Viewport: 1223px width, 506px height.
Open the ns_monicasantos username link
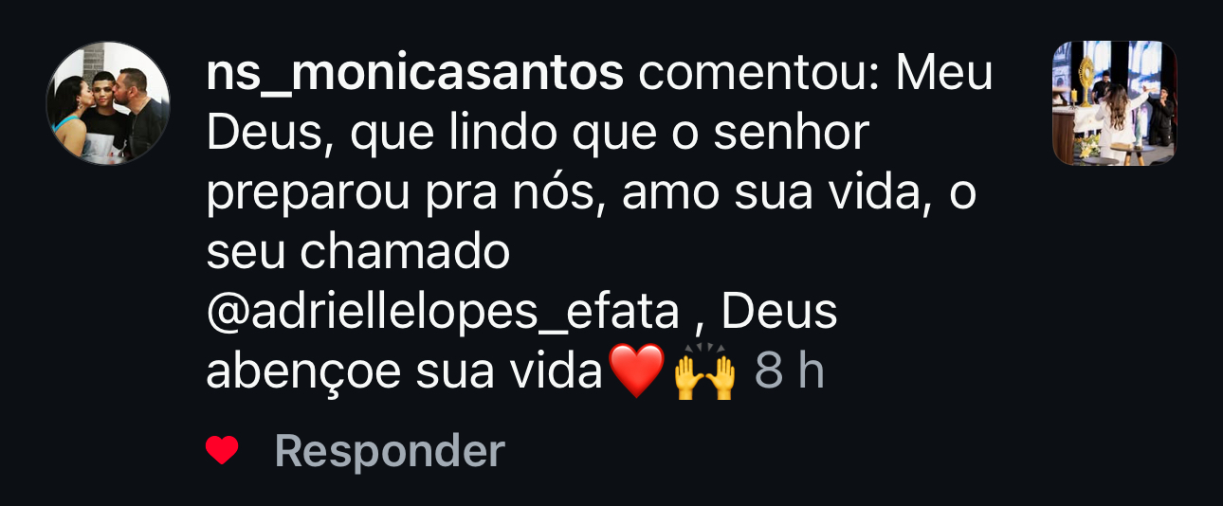[415, 76]
